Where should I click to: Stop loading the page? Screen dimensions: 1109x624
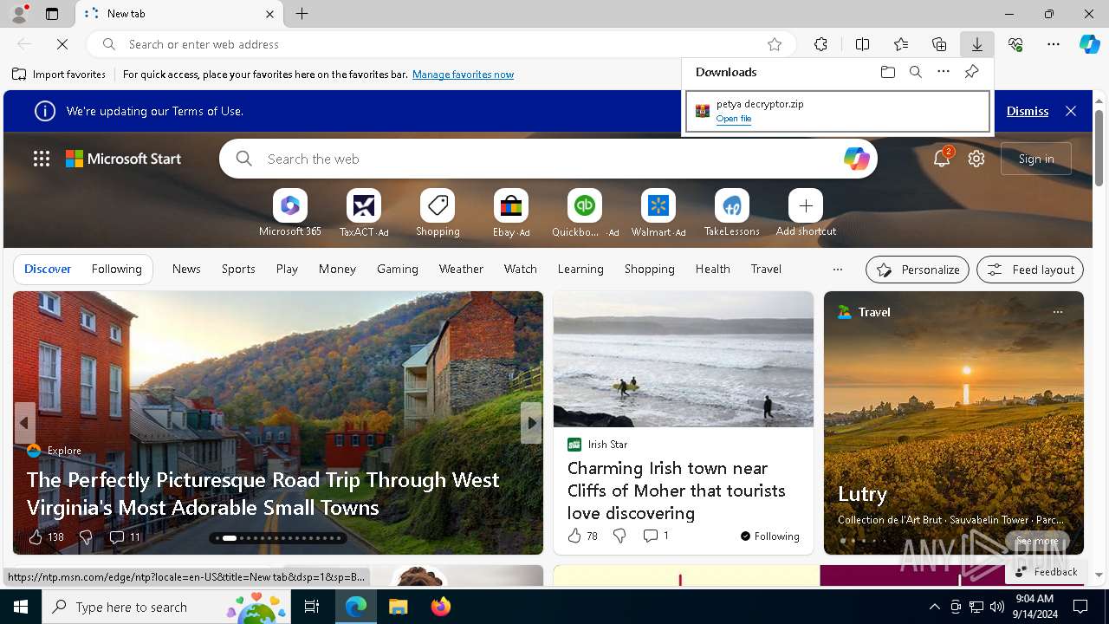(62, 44)
